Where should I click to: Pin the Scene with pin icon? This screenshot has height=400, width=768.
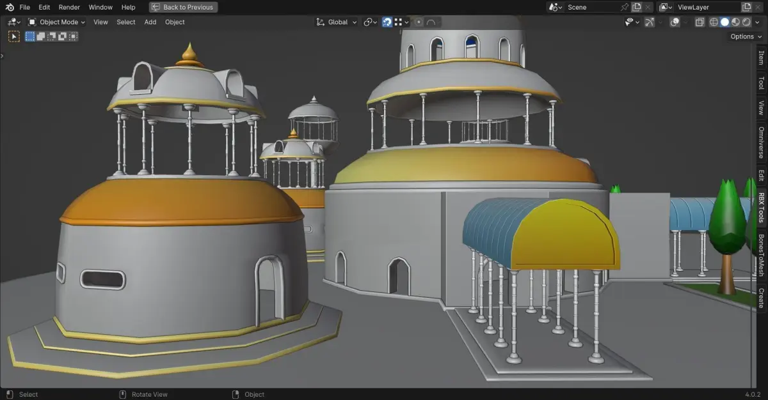625,7
